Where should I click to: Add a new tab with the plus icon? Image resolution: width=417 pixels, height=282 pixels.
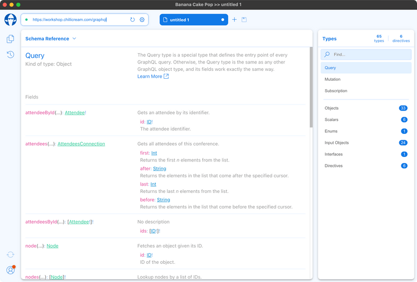(x=234, y=19)
